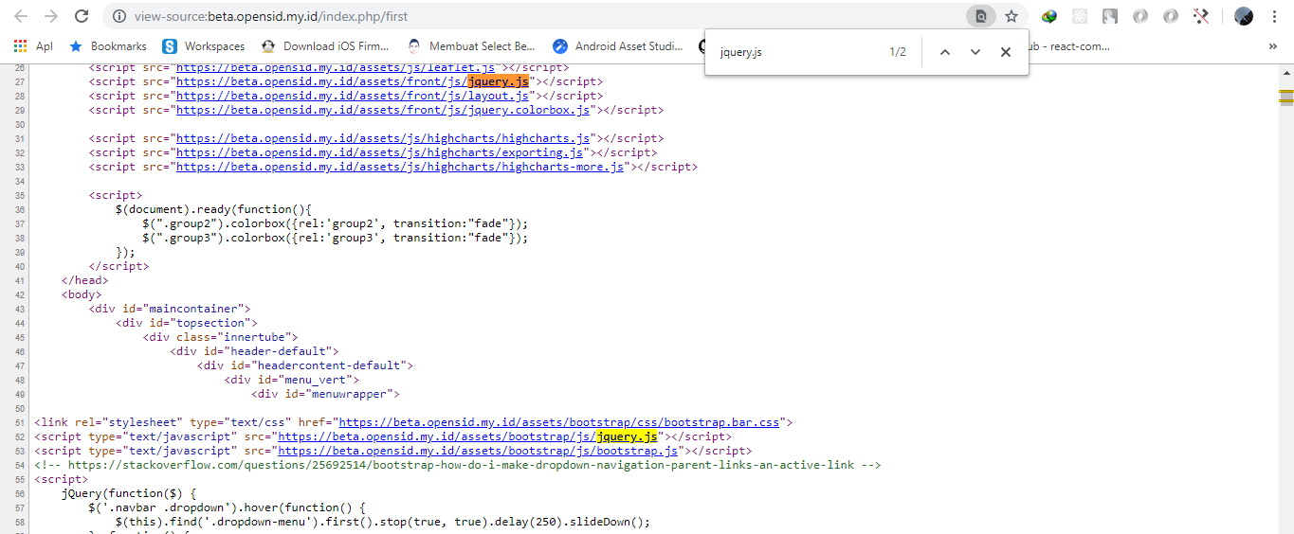Open the bootstrap.bar.css stylesheet link
1294x534 pixels.
559,422
